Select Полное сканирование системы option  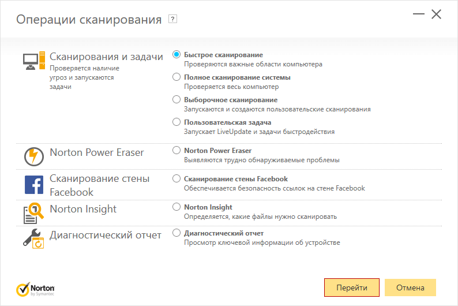click(x=177, y=77)
